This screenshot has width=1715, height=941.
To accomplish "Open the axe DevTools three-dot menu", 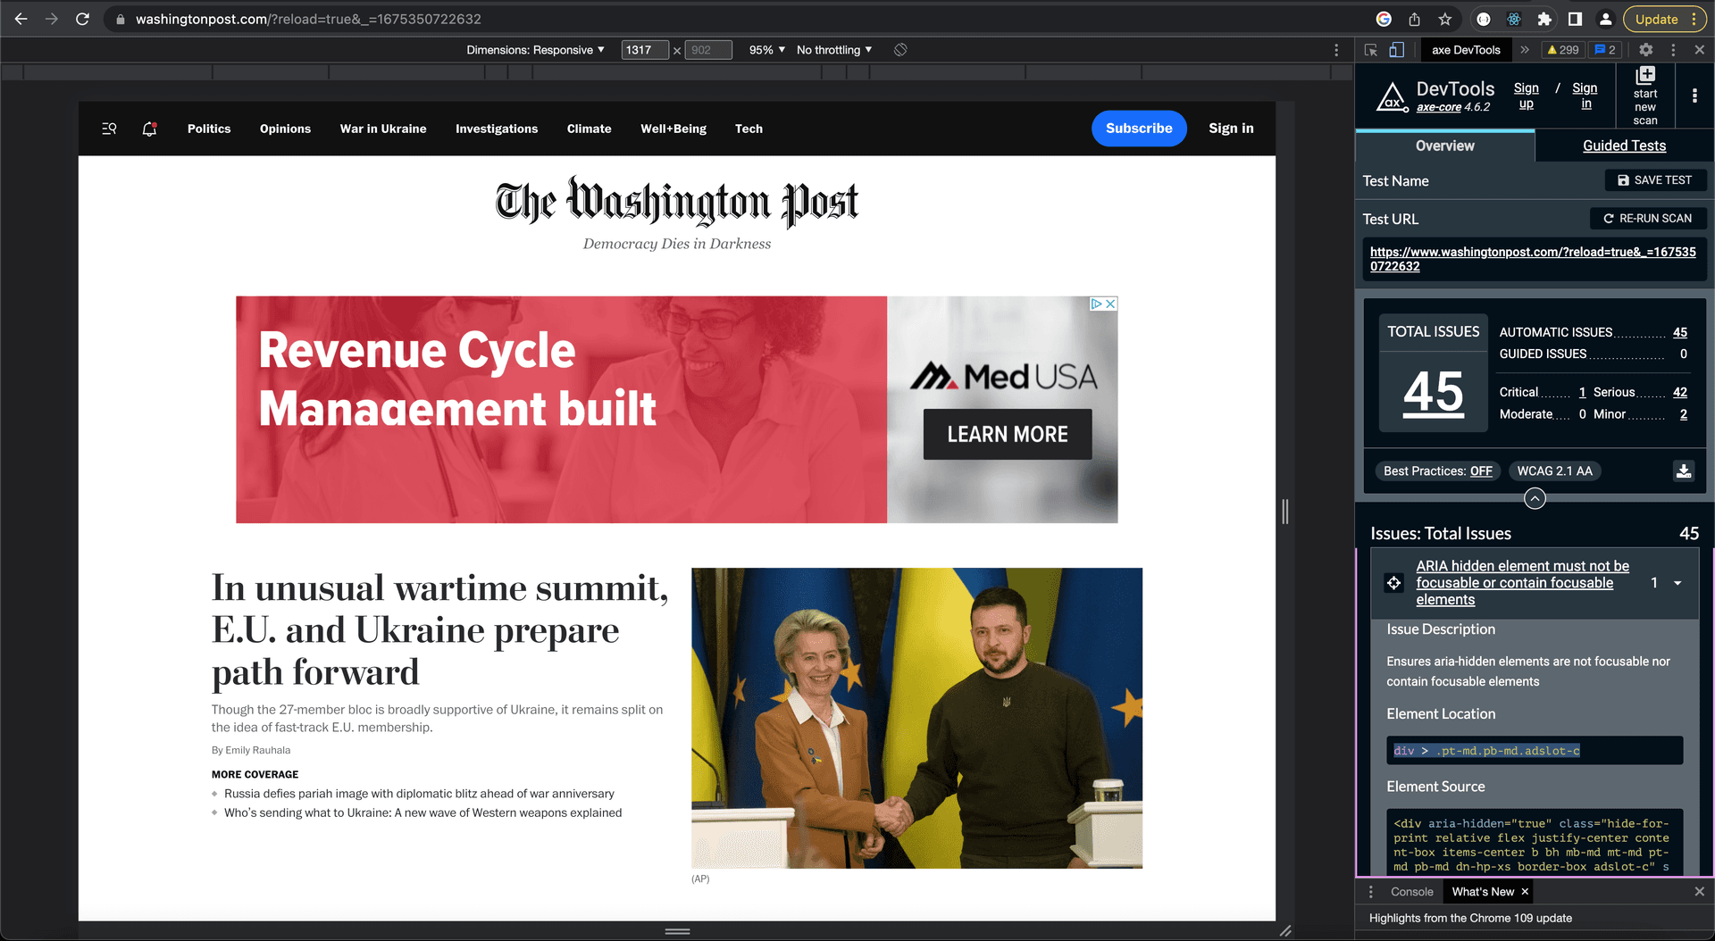I will (1694, 96).
